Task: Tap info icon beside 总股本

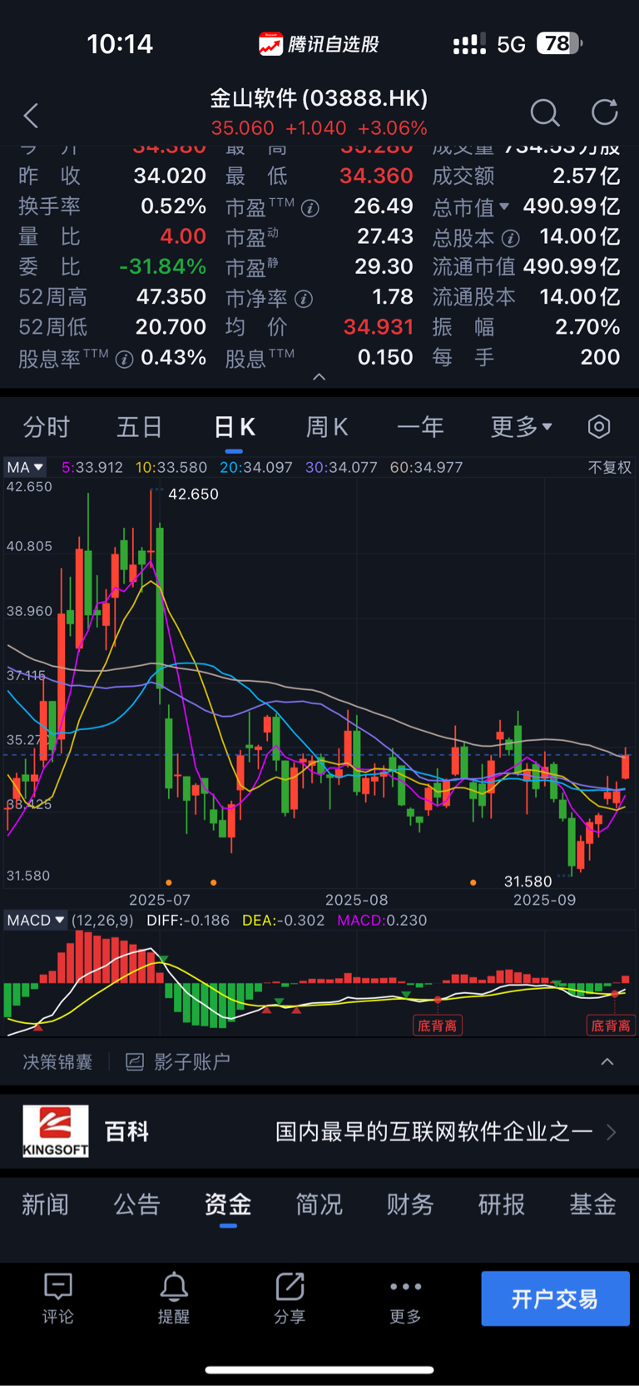Action: point(510,239)
